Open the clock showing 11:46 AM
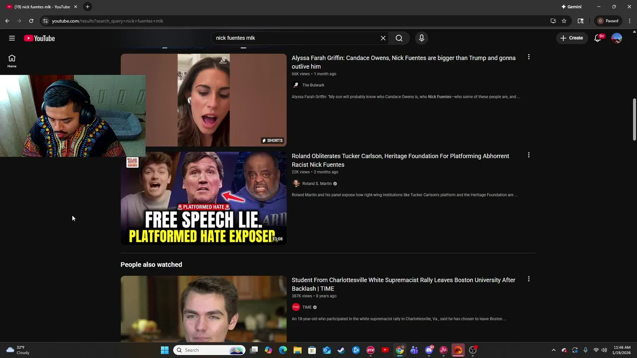Image resolution: width=637 pixels, height=358 pixels. 622,350
